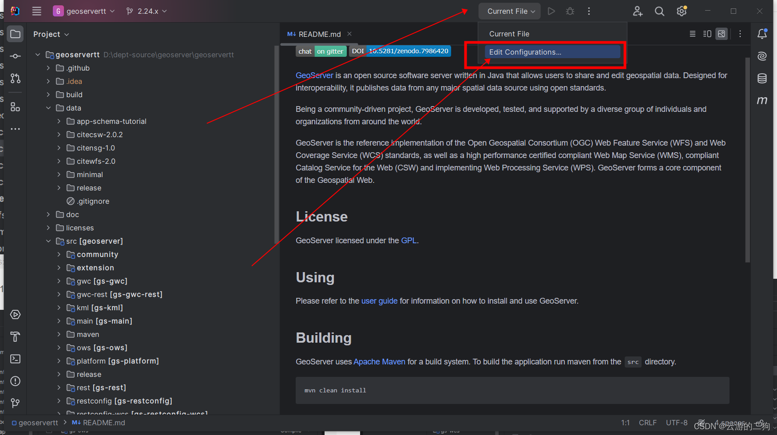Select the citecsw-2.0.2 folder
Viewport: 777px width, 435px height.
click(x=95, y=134)
